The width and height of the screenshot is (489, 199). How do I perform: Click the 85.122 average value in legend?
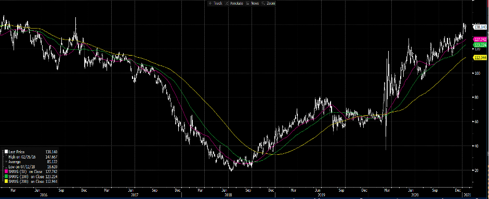click(52, 162)
